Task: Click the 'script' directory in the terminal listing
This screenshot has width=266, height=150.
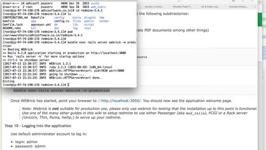Action: coord(89,25)
